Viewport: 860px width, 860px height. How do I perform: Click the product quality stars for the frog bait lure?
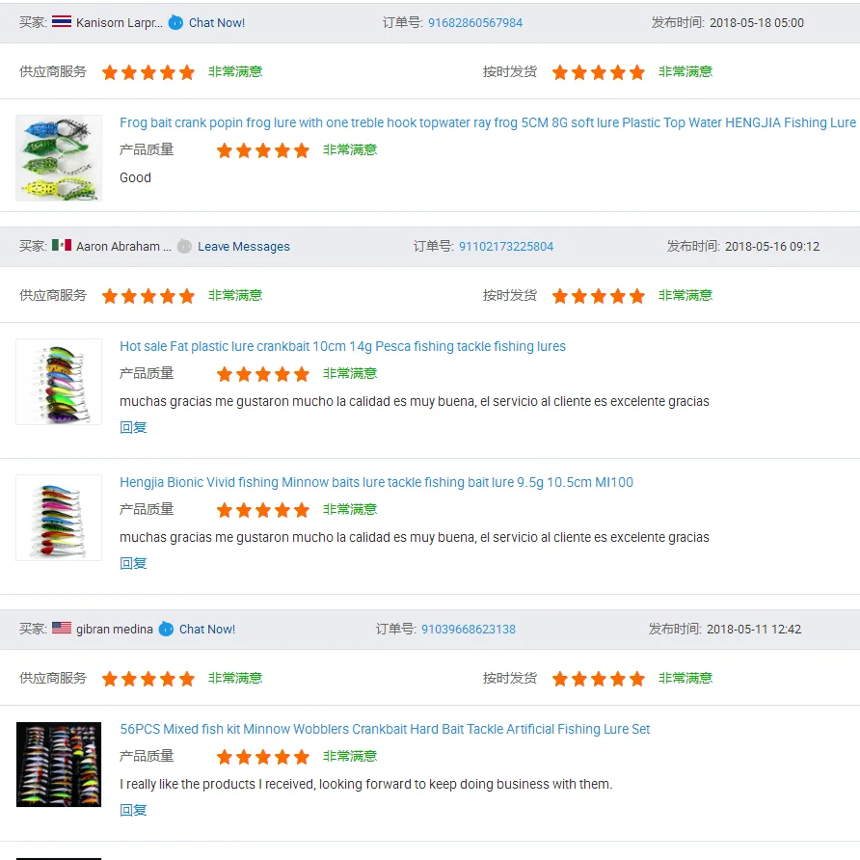point(262,150)
